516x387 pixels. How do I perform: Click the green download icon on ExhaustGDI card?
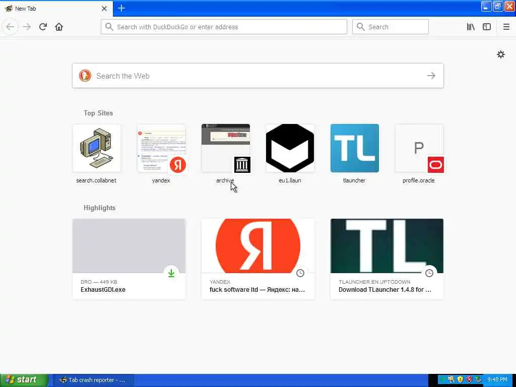[171, 273]
